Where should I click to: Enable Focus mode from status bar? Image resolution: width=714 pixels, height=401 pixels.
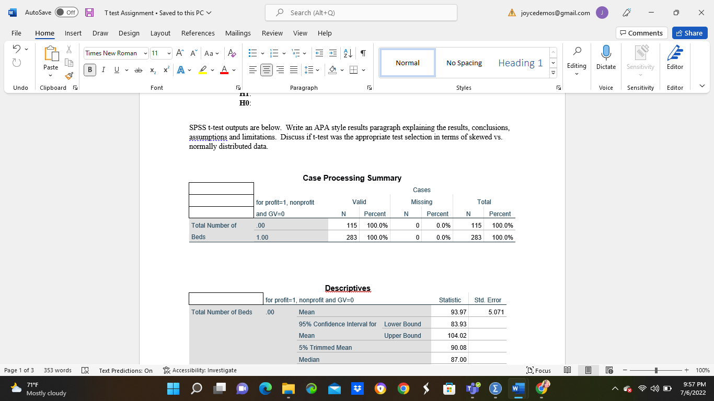click(x=538, y=370)
